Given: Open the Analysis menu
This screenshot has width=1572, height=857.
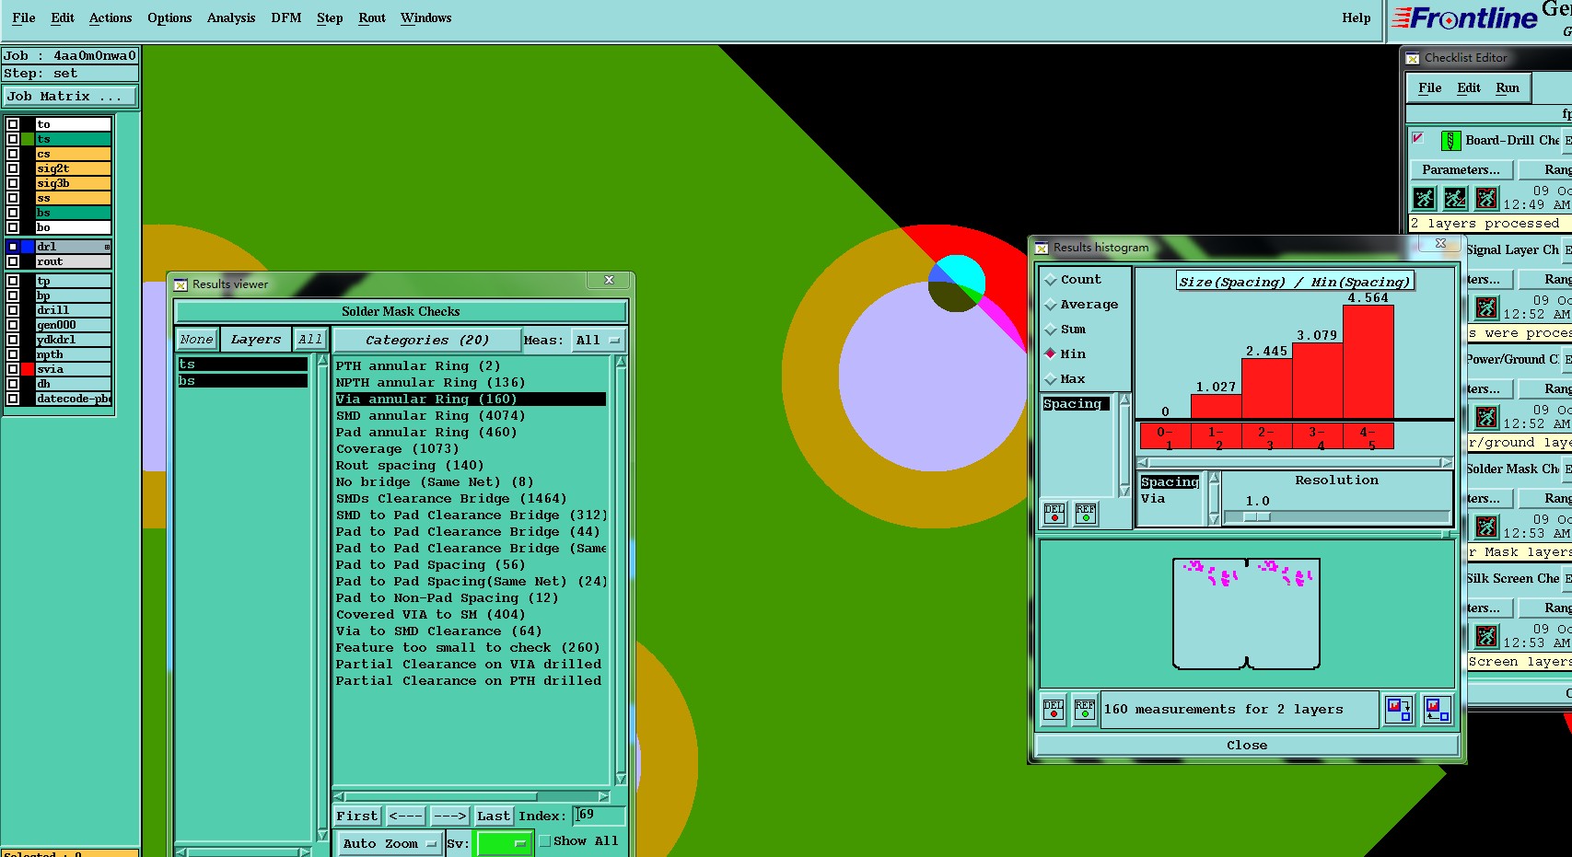Looking at the screenshot, I should pos(231,18).
